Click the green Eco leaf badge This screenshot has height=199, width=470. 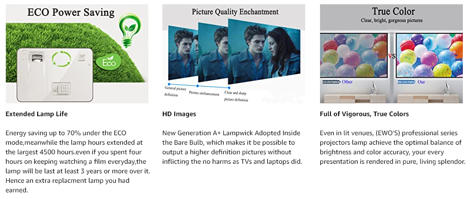109,62
